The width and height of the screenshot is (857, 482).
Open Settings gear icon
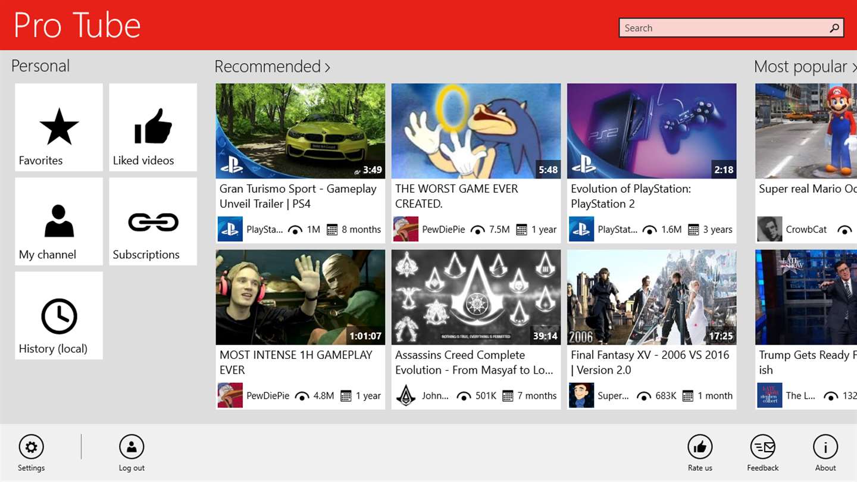[x=32, y=447]
